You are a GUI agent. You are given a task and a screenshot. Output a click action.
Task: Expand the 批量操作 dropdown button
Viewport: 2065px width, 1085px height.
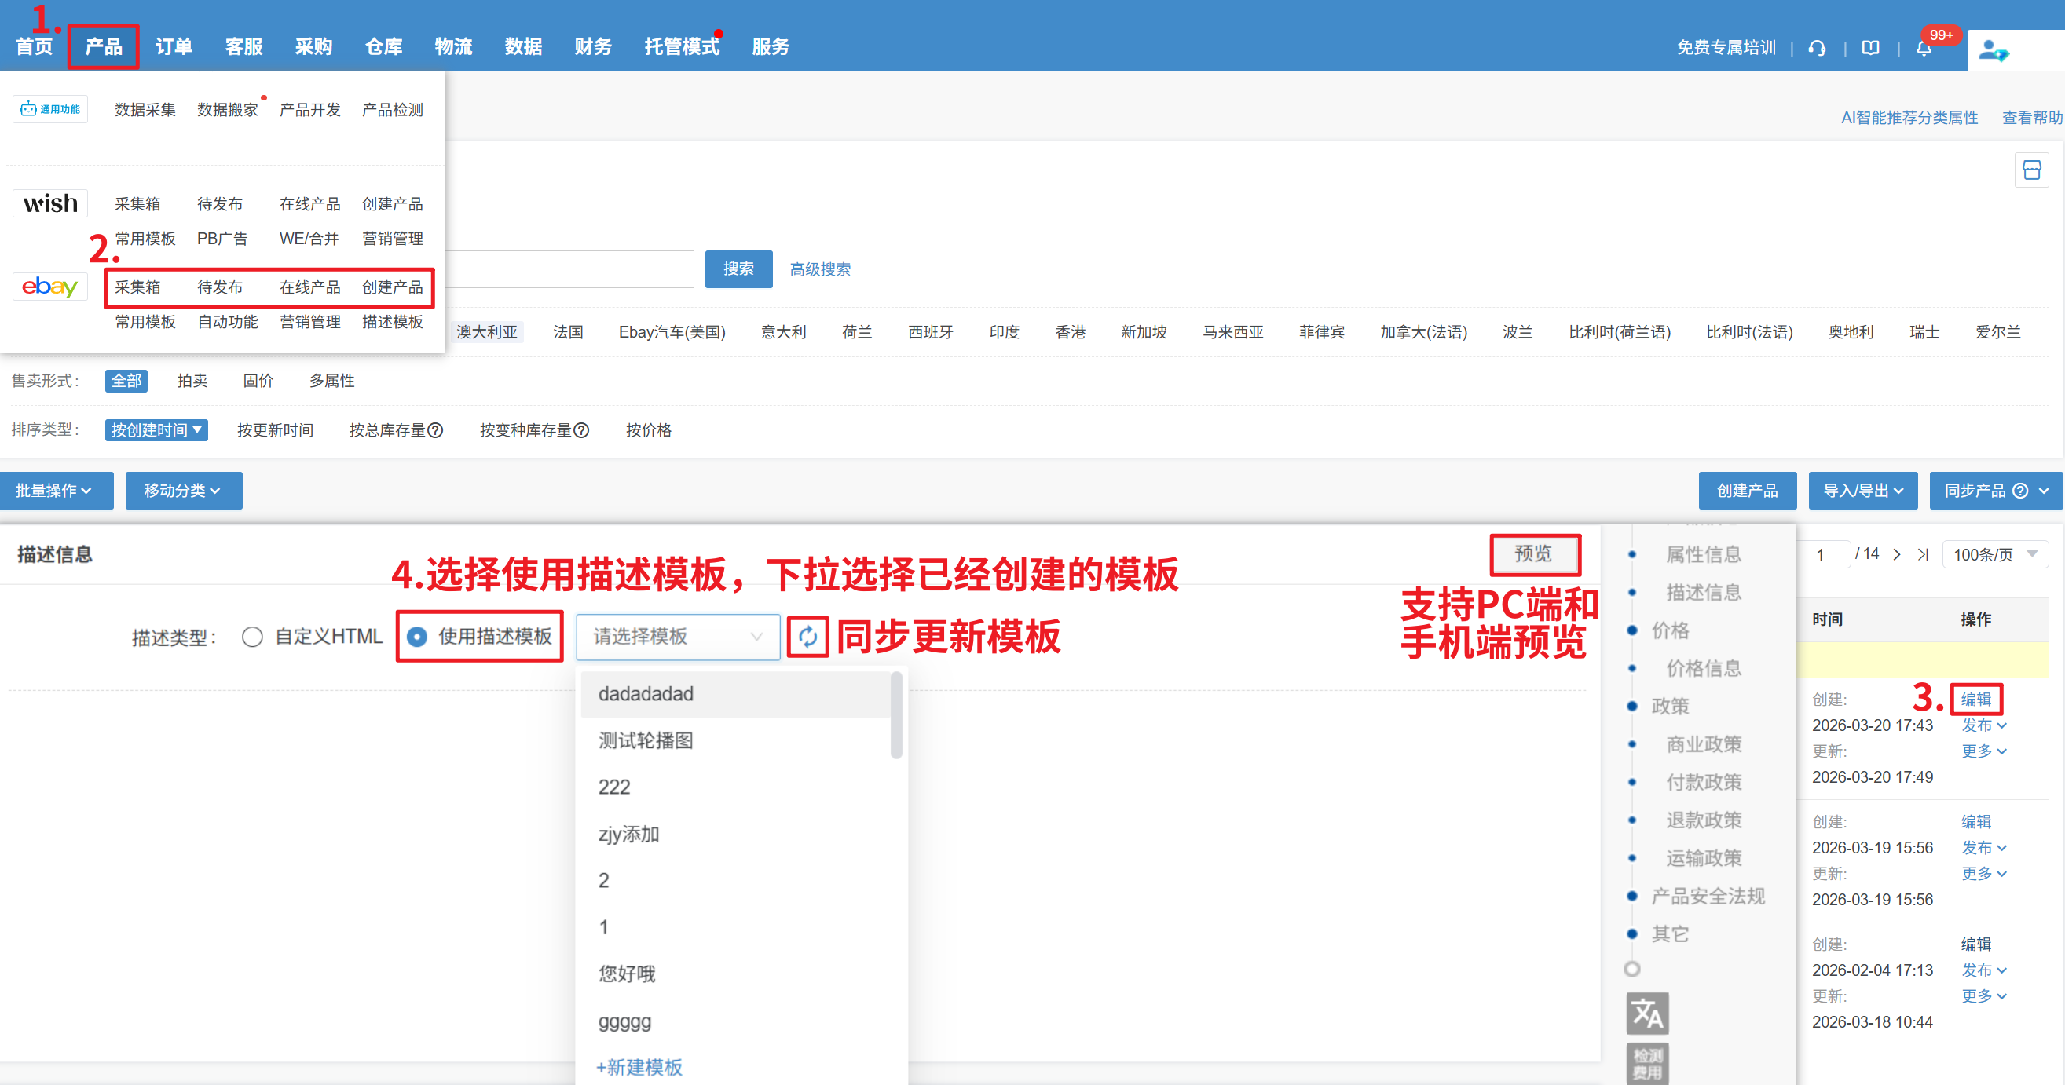(54, 491)
